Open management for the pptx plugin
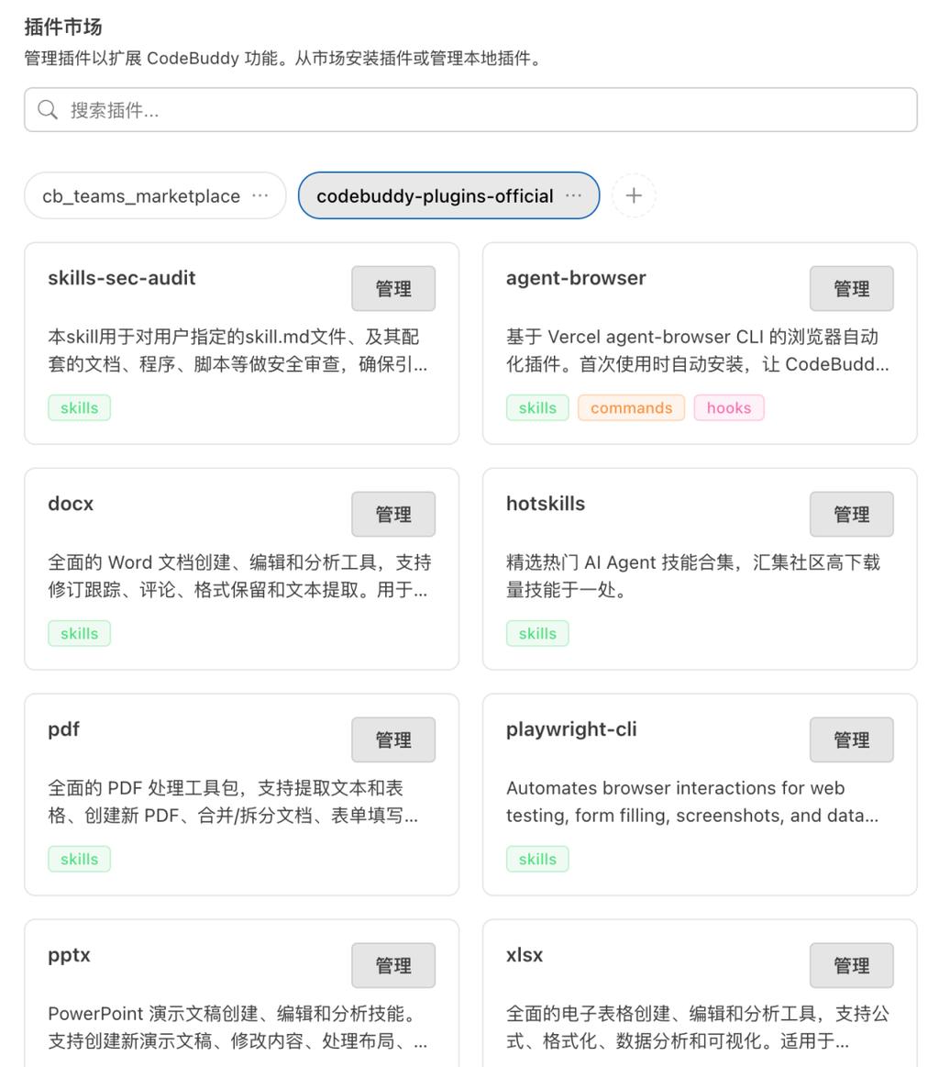 tap(393, 965)
